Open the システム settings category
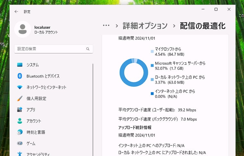The width and height of the screenshot is (244, 156). (53, 65)
